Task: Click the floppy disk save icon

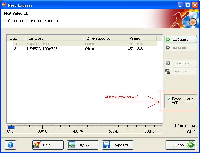Action: click(107, 145)
